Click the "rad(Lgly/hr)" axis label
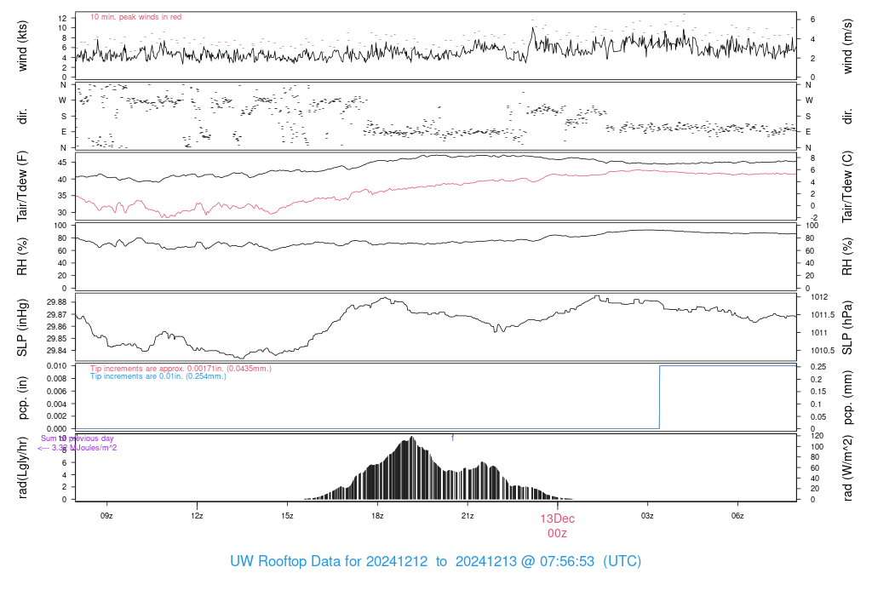 coord(22,467)
